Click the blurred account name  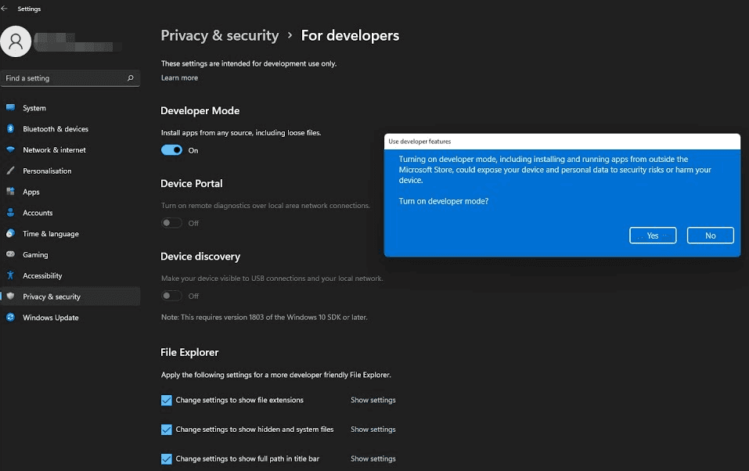(x=77, y=42)
